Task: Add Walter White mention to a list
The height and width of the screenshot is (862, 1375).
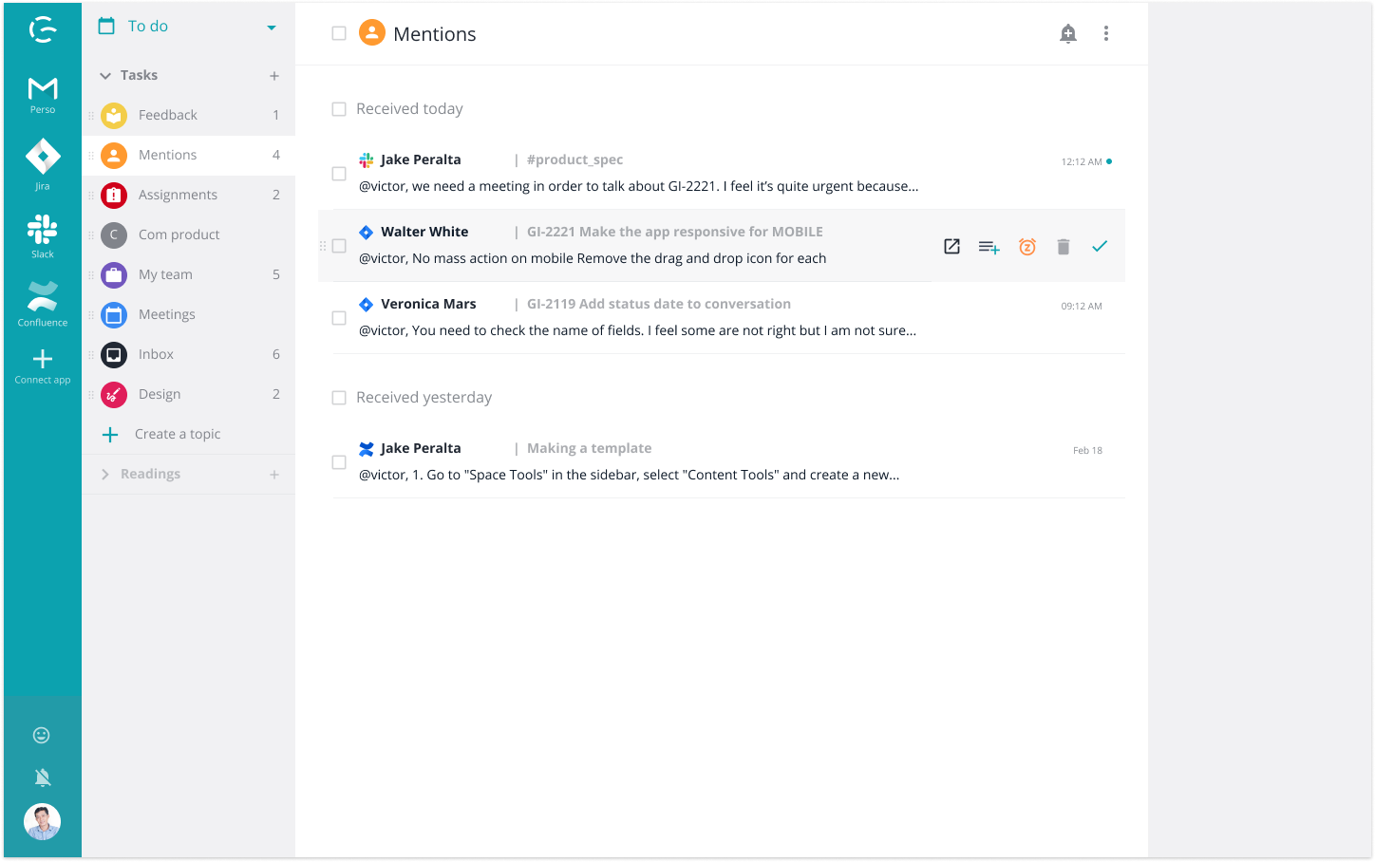Action: click(989, 248)
